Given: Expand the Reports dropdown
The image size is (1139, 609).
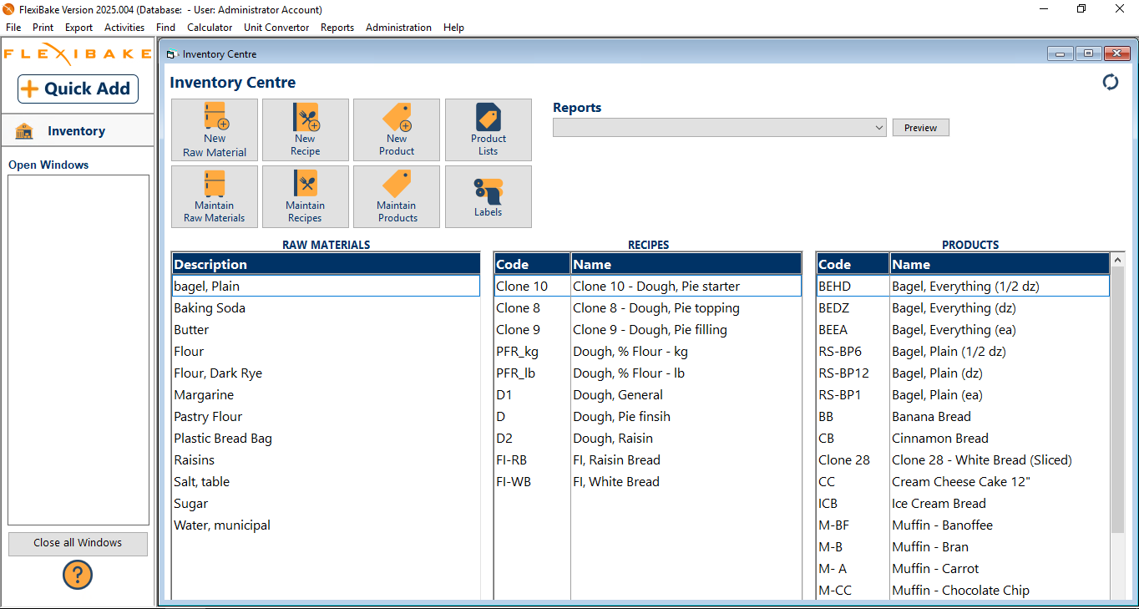Looking at the screenshot, I should [x=879, y=128].
